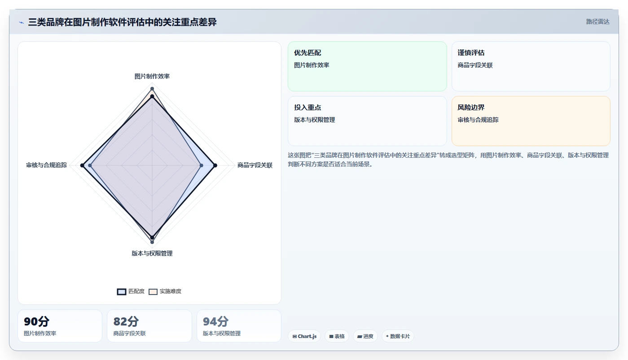Screen dimensions: 628x360
Task: Click the description paragraph starting with 这张图把
Action: pos(448,160)
